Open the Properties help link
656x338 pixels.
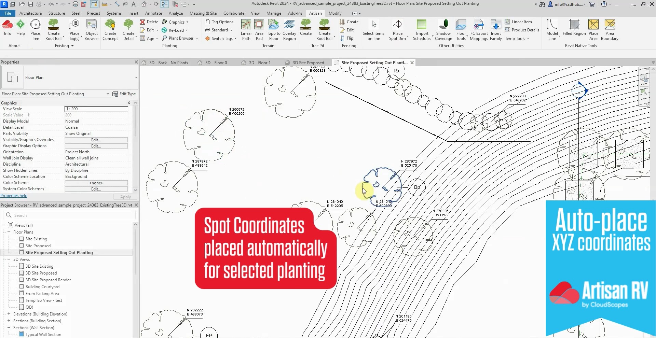14,196
